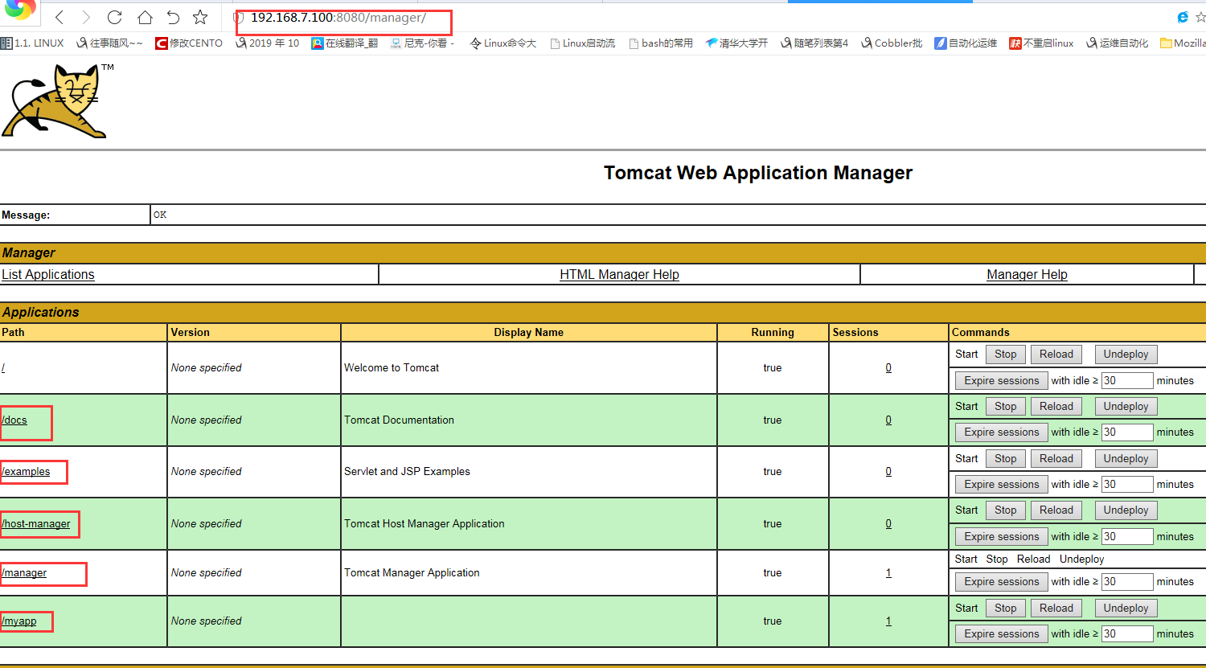Viewport: 1206px width, 668px height.
Task: Expire sessions for Welcome to Tomcat row
Action: 1002,380
